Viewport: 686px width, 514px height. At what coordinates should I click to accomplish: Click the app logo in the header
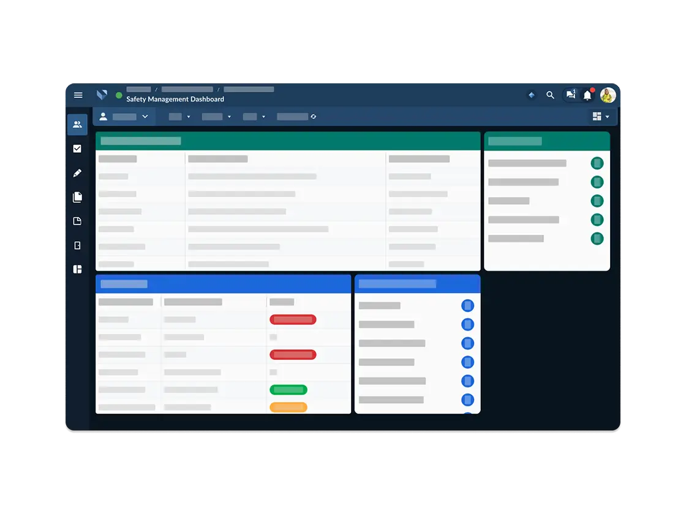(x=102, y=94)
